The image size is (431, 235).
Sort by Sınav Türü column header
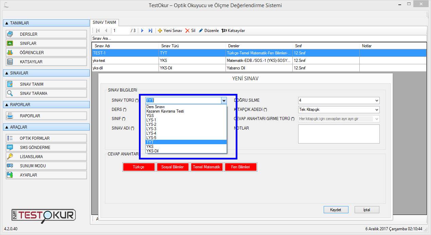coord(192,46)
